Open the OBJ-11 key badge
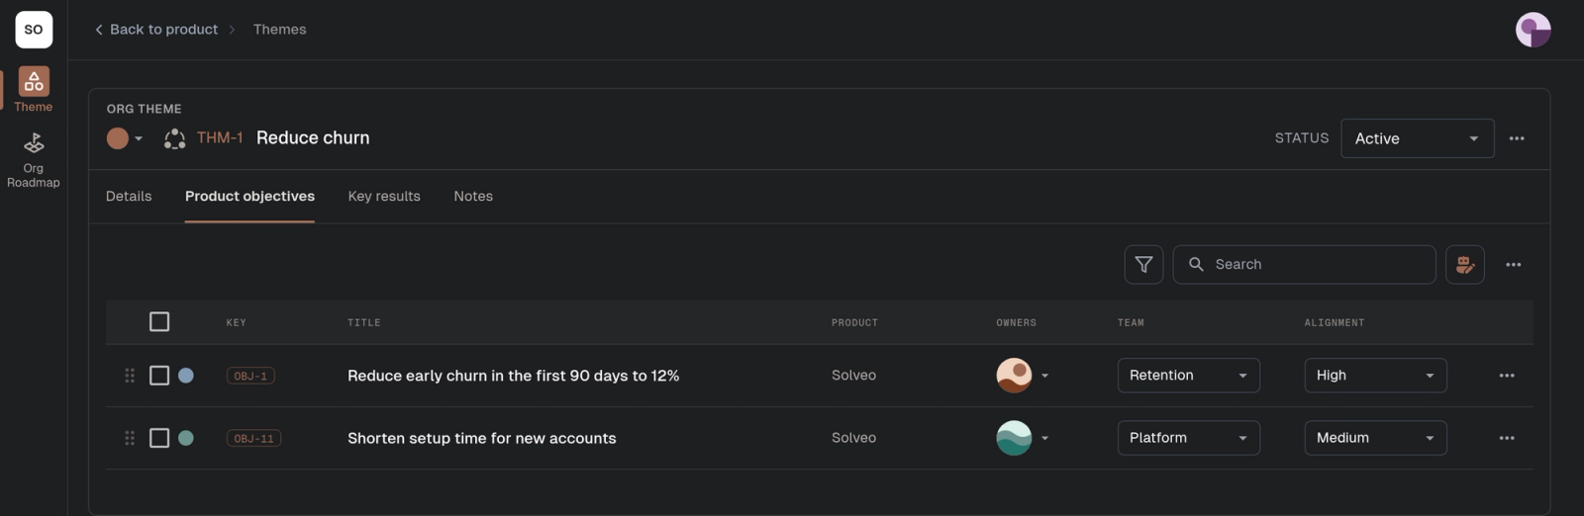Image resolution: width=1584 pixels, height=516 pixels. point(253,438)
